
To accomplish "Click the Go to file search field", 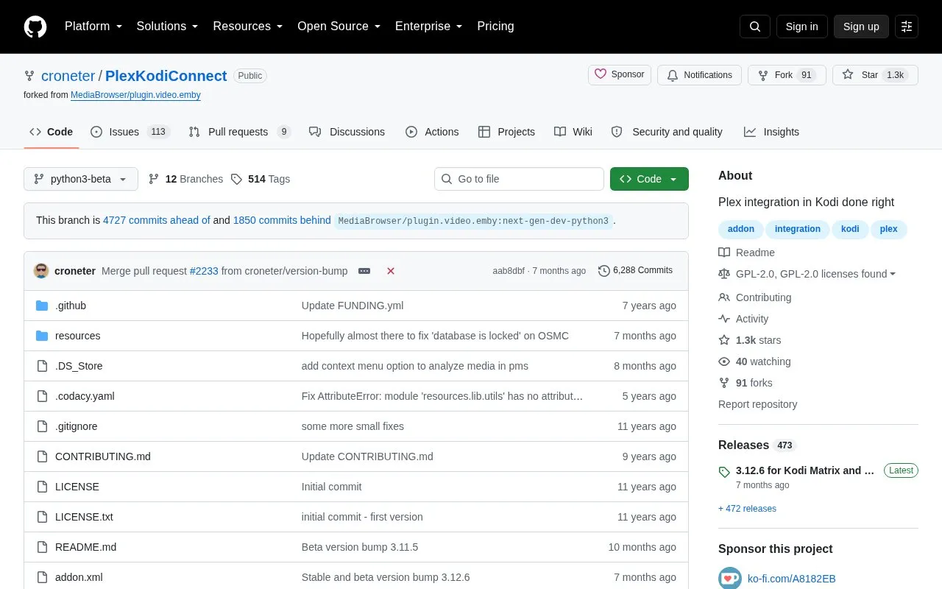I will tap(519, 179).
